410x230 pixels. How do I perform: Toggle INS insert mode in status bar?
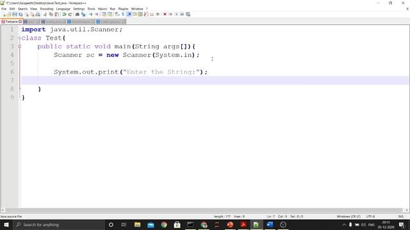[x=400, y=217]
